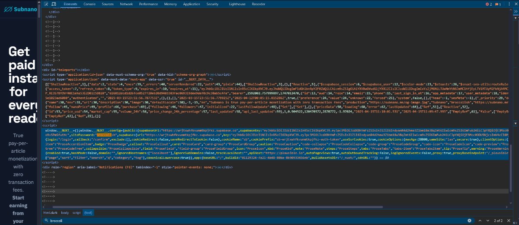The image size is (519, 225).
Task: Open the Application tab
Action: click(x=191, y=4)
